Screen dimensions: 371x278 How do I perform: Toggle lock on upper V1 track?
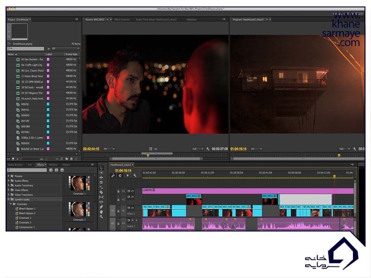point(118,191)
